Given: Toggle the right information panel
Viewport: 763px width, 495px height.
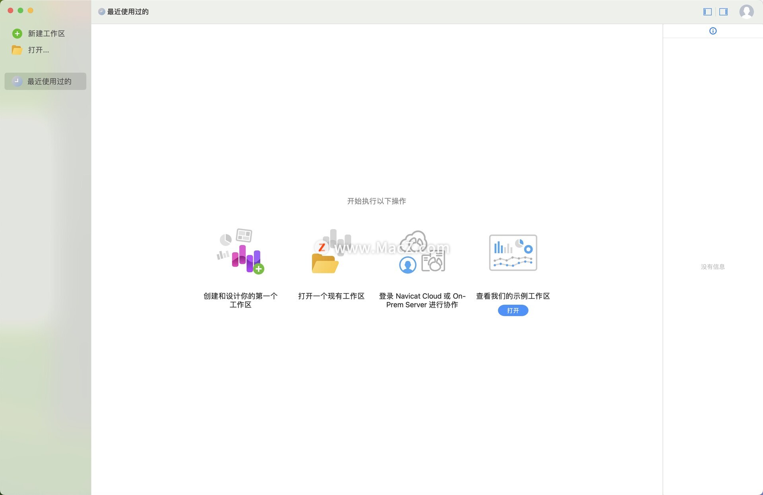Looking at the screenshot, I should coord(723,12).
